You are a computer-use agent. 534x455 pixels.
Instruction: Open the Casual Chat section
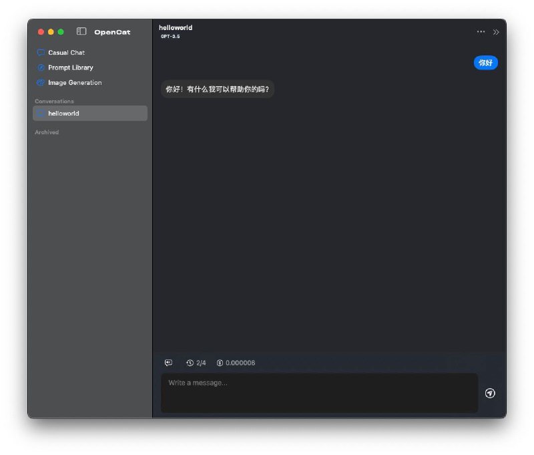(65, 52)
